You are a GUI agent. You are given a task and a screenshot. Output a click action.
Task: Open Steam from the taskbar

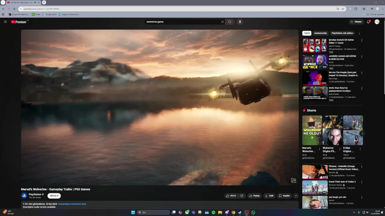pyautogui.click(x=240, y=212)
